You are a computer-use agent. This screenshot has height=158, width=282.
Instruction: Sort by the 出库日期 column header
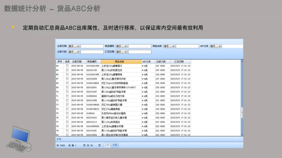pos(78,62)
